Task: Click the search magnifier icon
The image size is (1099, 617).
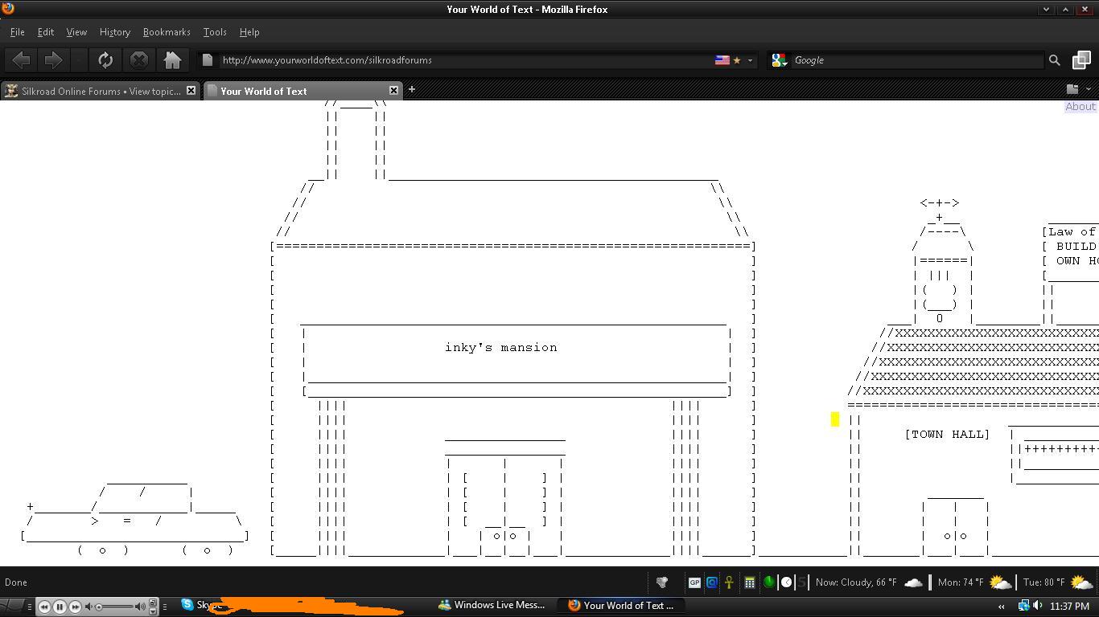Action: pos(1054,60)
